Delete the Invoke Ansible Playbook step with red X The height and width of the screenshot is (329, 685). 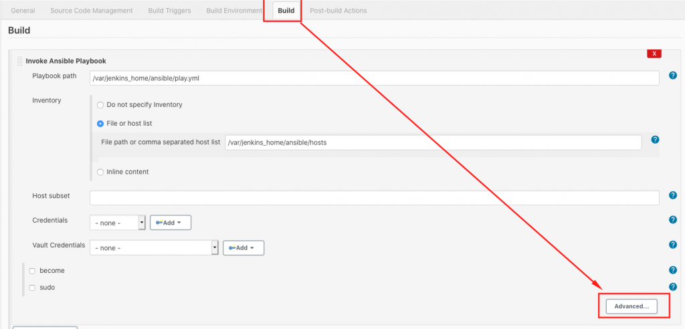pyautogui.click(x=654, y=53)
